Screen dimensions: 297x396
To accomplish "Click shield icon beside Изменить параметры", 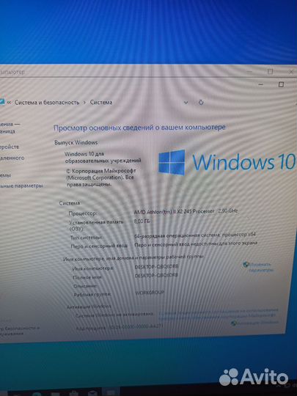I will click(x=245, y=265).
